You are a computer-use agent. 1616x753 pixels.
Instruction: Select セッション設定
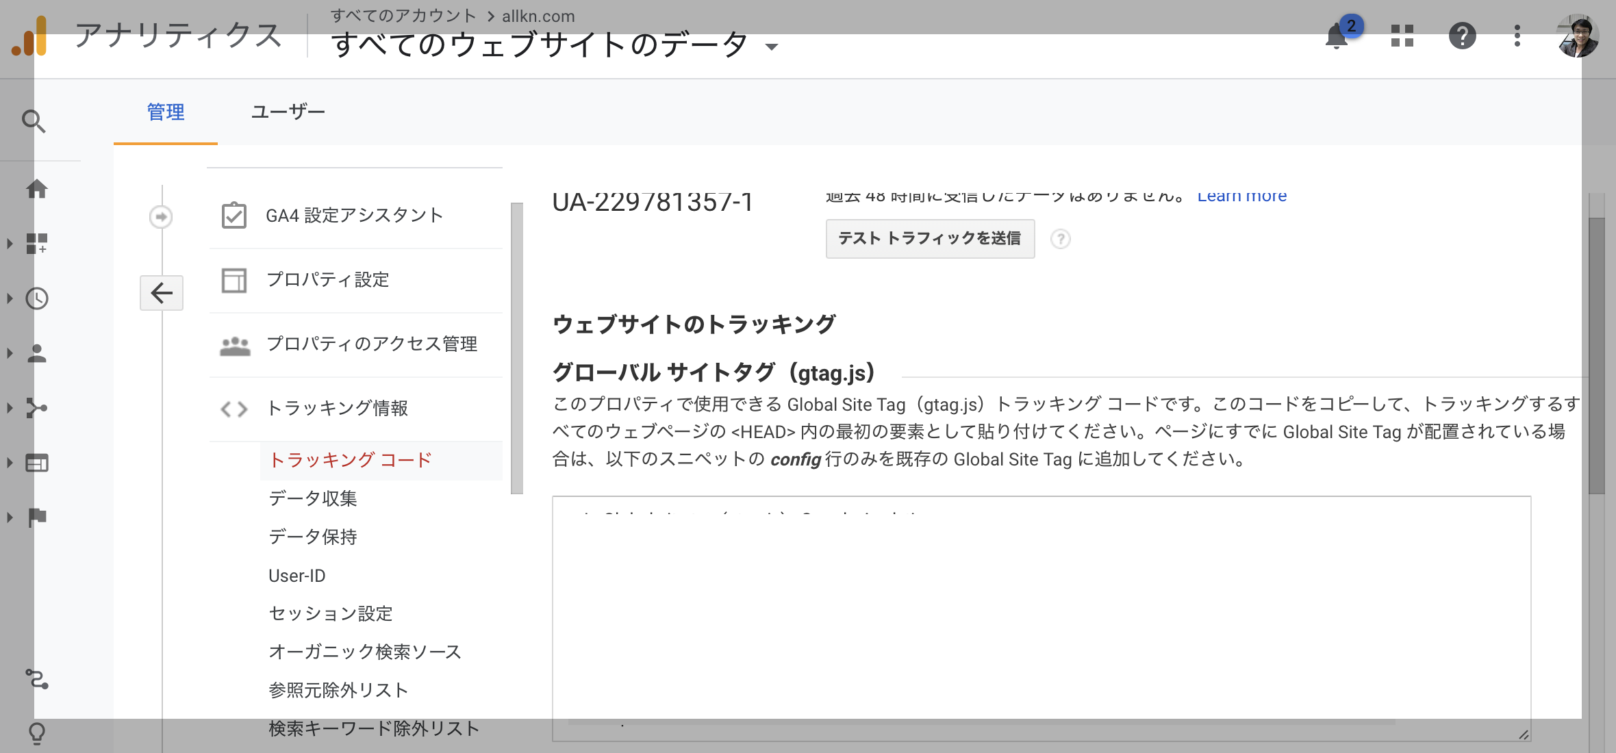click(331, 613)
